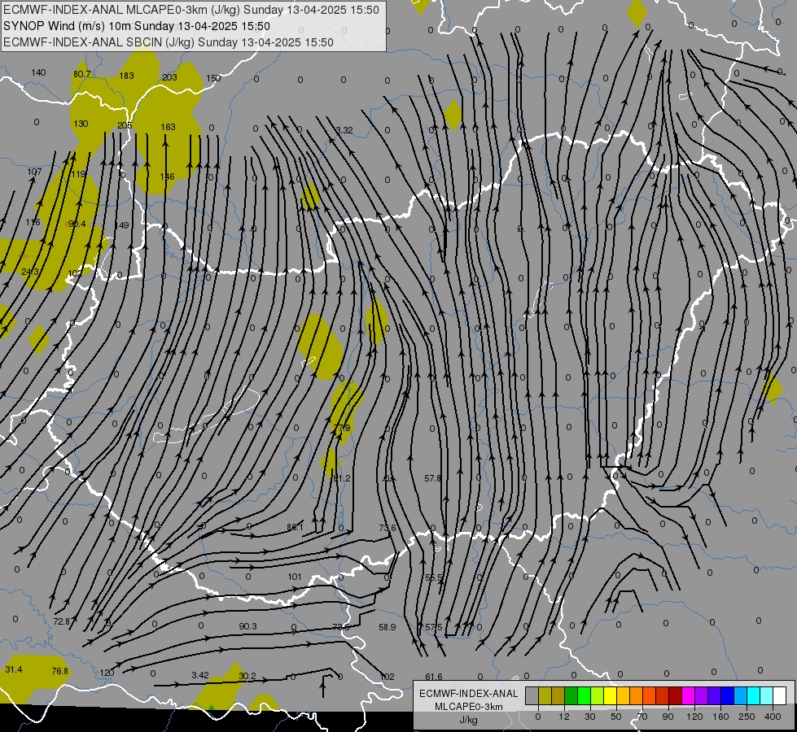Image resolution: width=797 pixels, height=732 pixels.
Task: Click the pure blue legend swatch
Action: pos(727,695)
